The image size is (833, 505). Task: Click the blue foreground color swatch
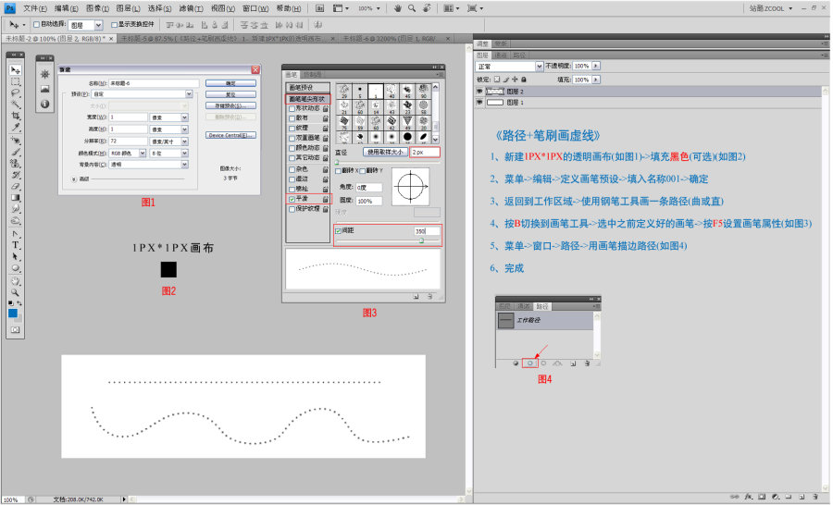tap(13, 313)
